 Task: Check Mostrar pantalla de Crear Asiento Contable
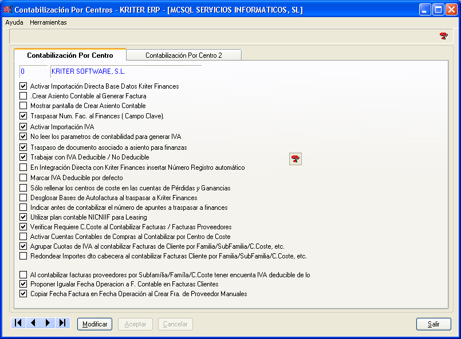pos(23,106)
